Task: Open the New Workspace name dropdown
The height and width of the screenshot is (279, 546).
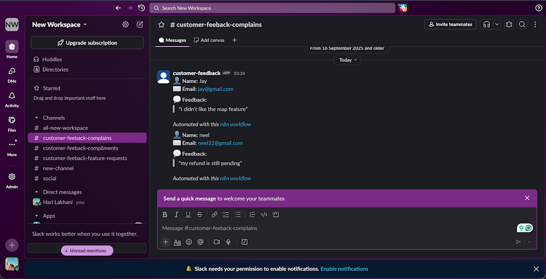Action: click(x=60, y=25)
